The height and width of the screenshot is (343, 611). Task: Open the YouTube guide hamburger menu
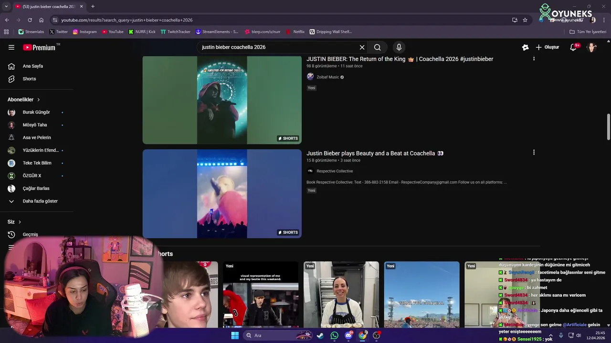point(11,47)
